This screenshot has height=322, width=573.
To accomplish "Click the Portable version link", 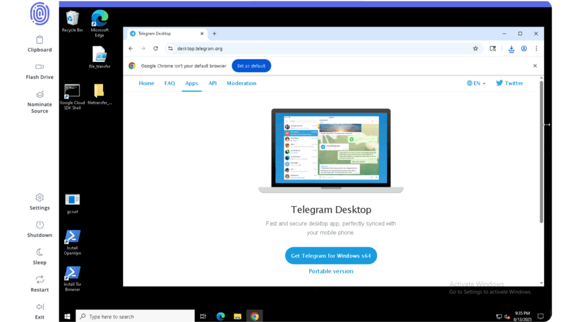I will click(x=331, y=271).
